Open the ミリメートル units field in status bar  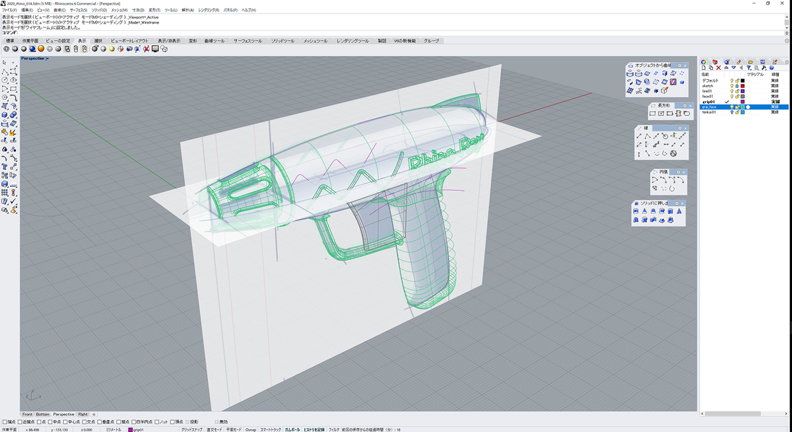pos(115,429)
